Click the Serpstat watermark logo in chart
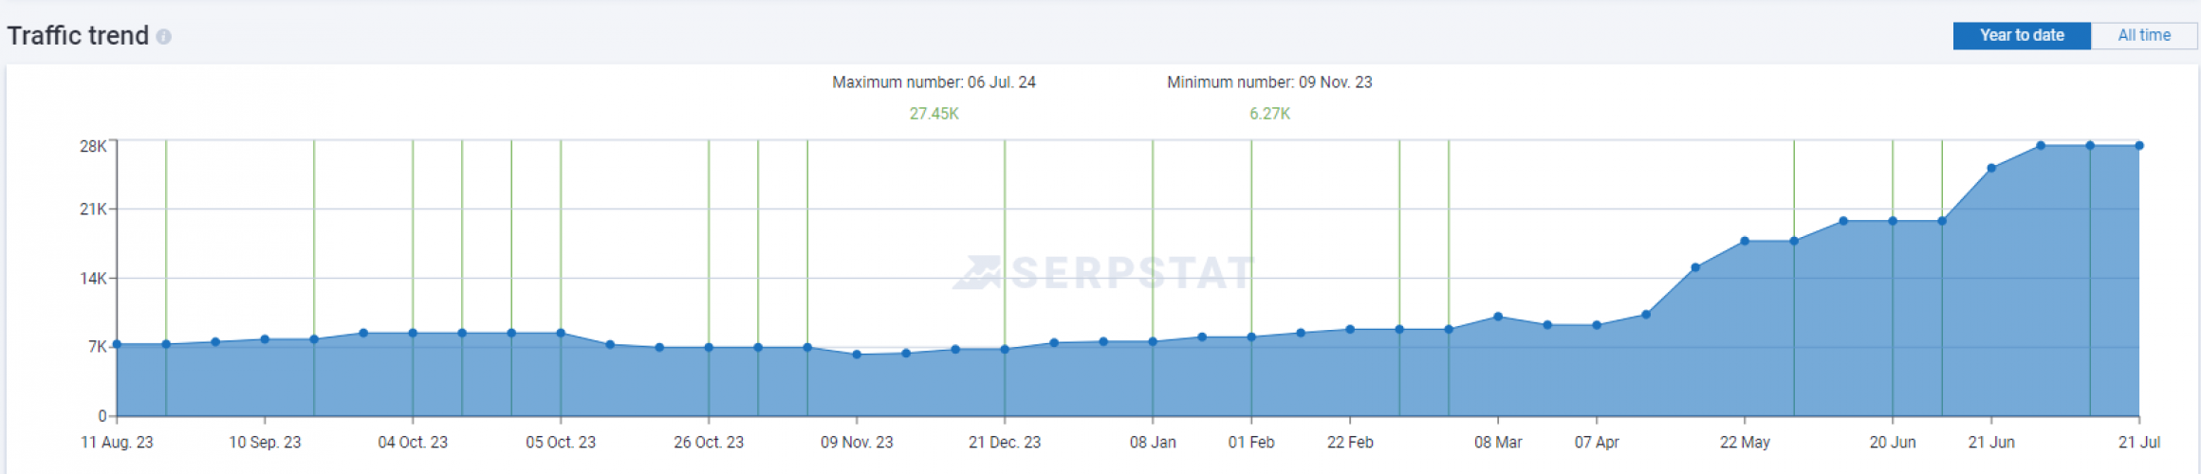The image size is (2201, 474). click(x=1104, y=273)
